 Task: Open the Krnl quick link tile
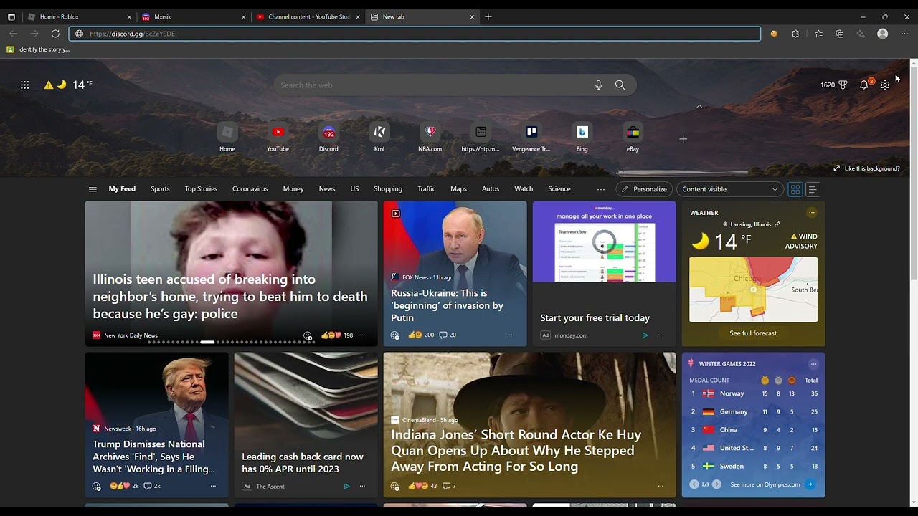click(379, 137)
